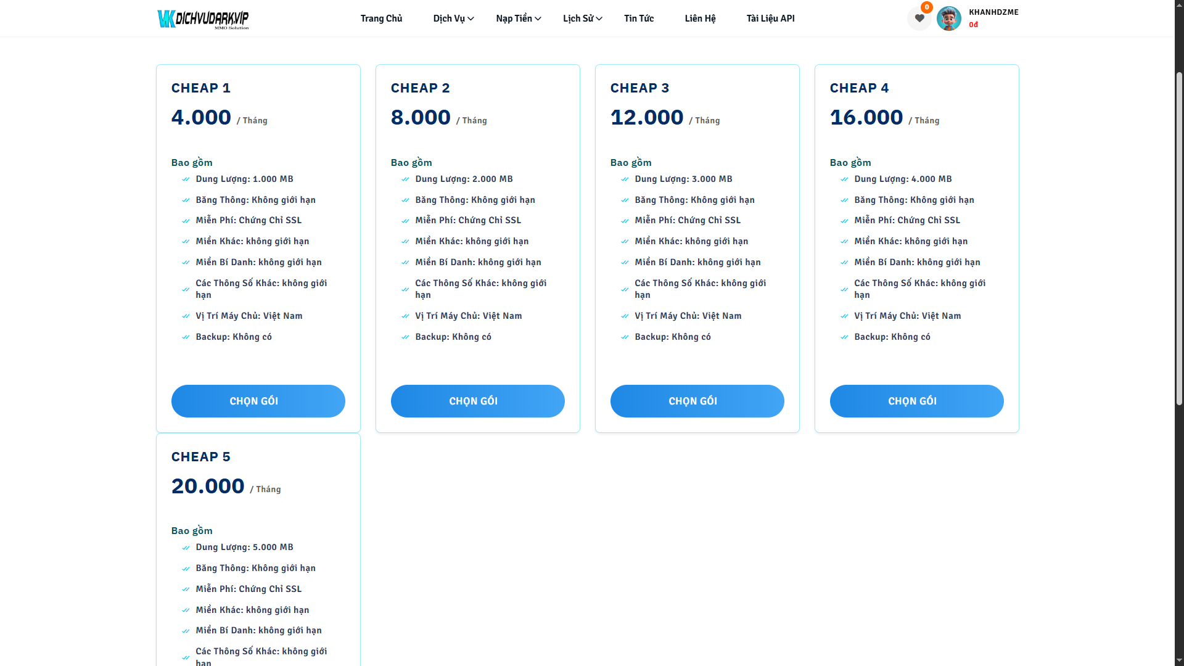Click the notification count badge
The width and height of the screenshot is (1184, 666).
click(926, 7)
